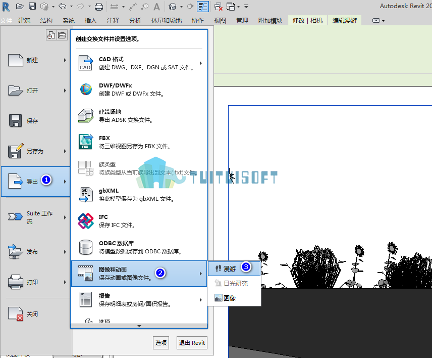Click the Text 'A' tool icon

point(156,7)
